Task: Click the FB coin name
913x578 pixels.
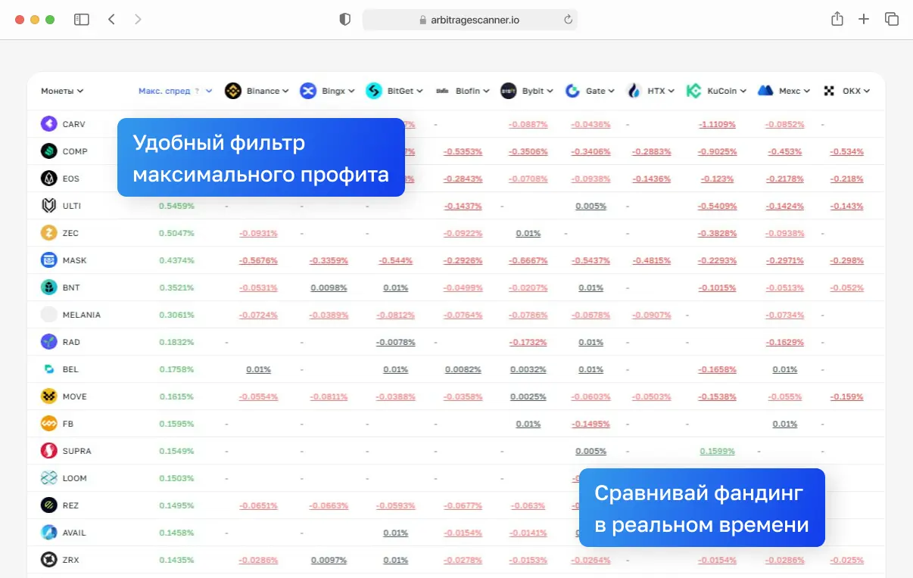Action: click(68, 424)
